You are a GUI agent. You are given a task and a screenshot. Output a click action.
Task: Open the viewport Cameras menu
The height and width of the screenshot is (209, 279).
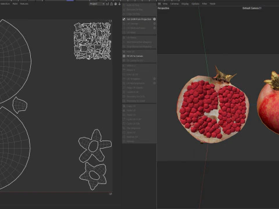[174, 3]
